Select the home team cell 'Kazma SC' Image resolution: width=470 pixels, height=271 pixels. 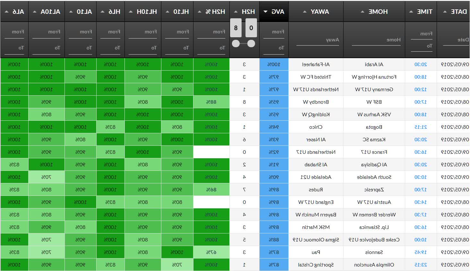(x=374, y=140)
